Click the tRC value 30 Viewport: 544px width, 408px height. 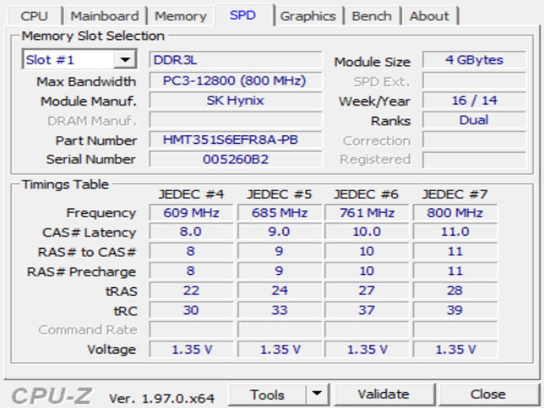191,310
